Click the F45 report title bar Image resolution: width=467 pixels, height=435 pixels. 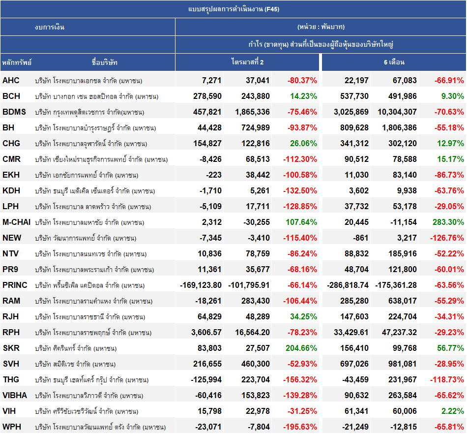tap(233, 9)
